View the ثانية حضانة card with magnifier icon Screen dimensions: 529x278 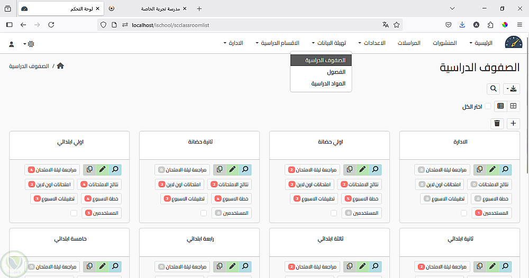tap(245, 169)
